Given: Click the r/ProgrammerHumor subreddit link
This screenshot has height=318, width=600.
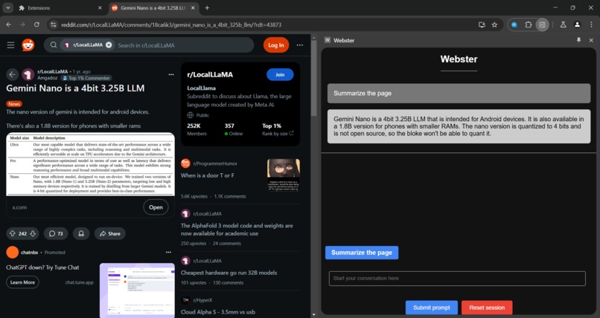Looking at the screenshot, I should 215,163.
